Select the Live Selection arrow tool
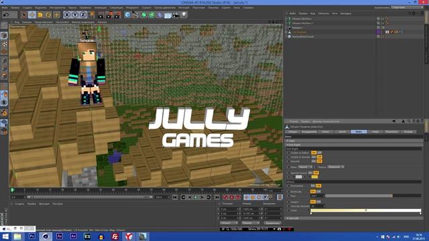Image resolution: width=429 pixels, height=241 pixels. 24,15
